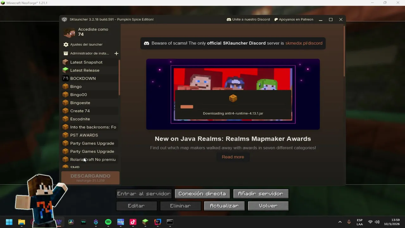Add a new installation with plus icon

point(116,54)
